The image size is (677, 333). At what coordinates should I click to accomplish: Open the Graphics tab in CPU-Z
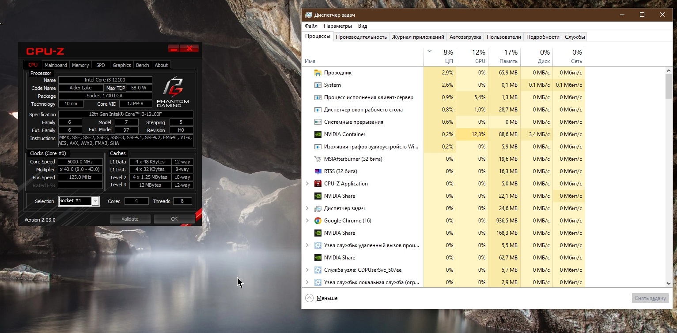(122, 65)
